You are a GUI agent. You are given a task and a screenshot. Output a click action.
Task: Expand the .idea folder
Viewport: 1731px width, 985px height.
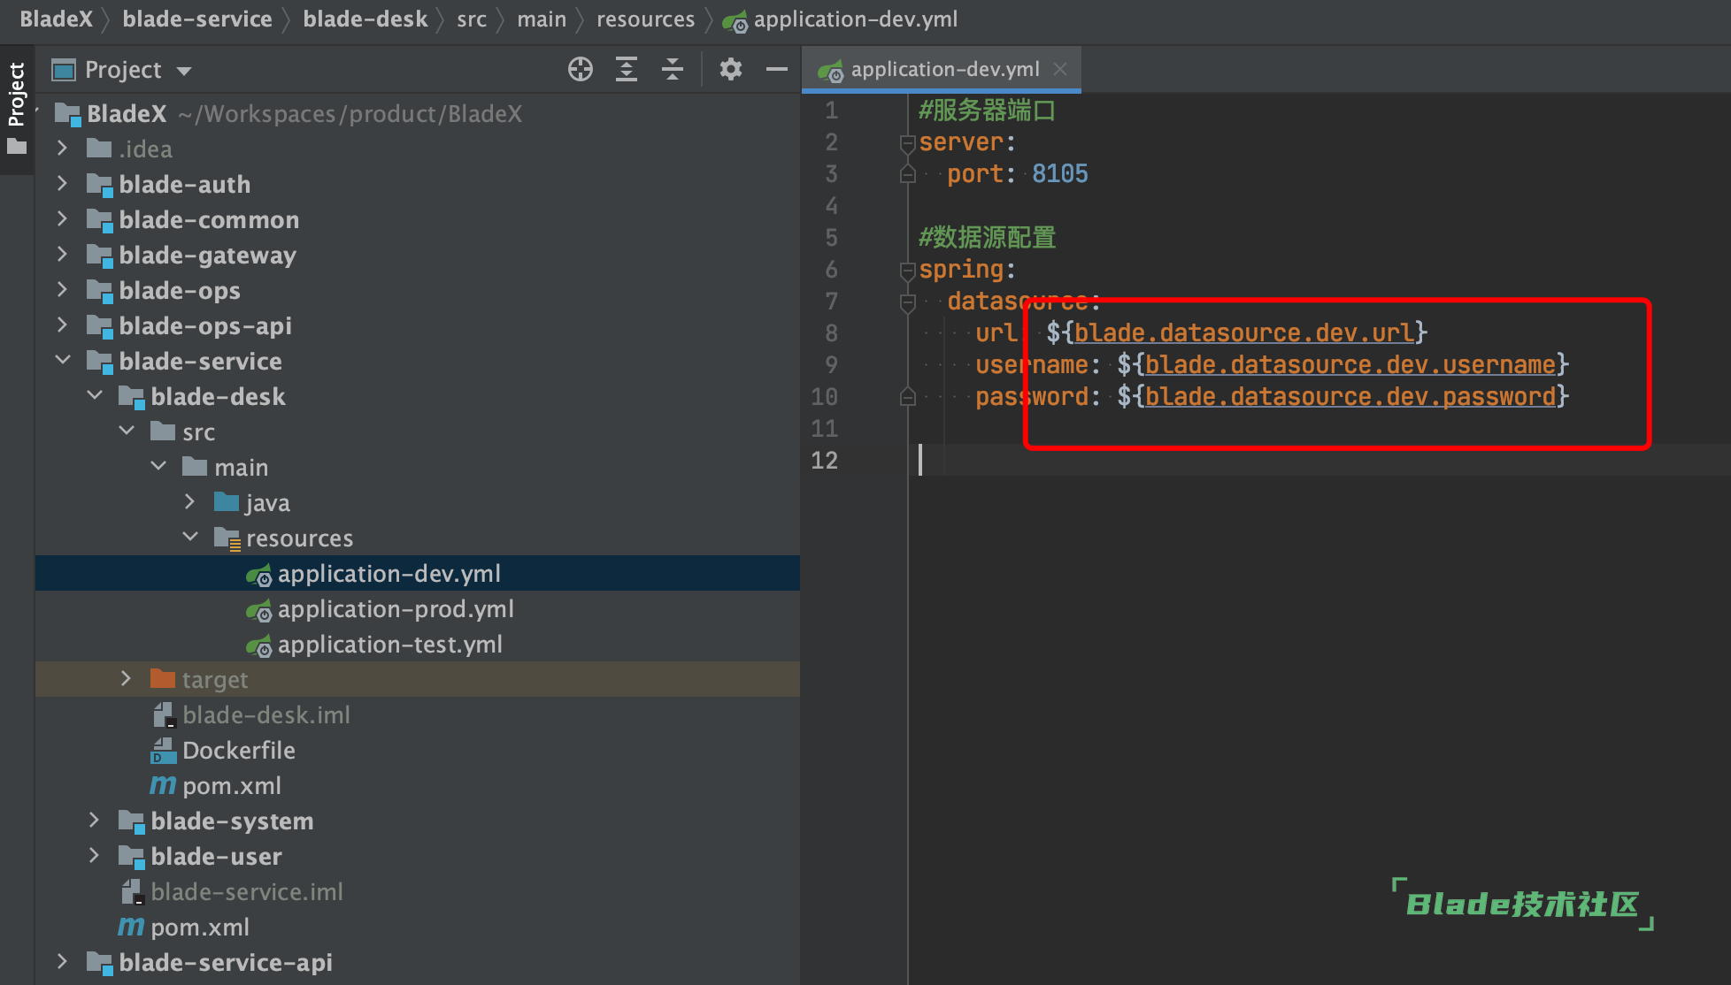pos(62,149)
